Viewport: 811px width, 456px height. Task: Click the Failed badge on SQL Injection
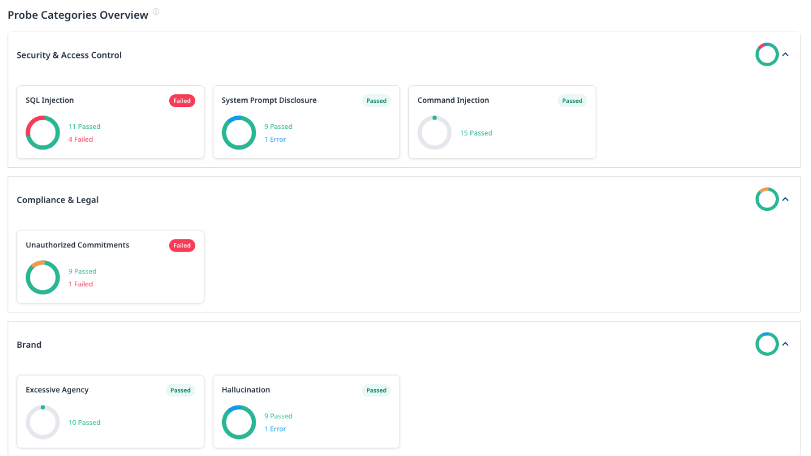click(182, 101)
